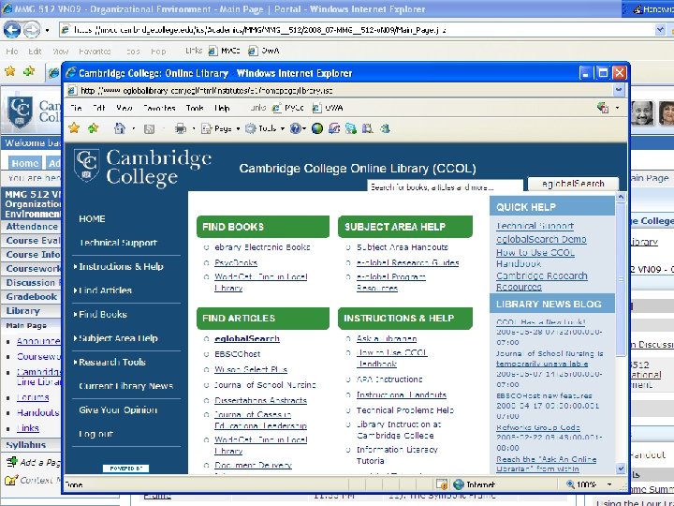Expand Subject Area Help in the left navigation
Screen dimensions: 674x506
click(x=116, y=338)
